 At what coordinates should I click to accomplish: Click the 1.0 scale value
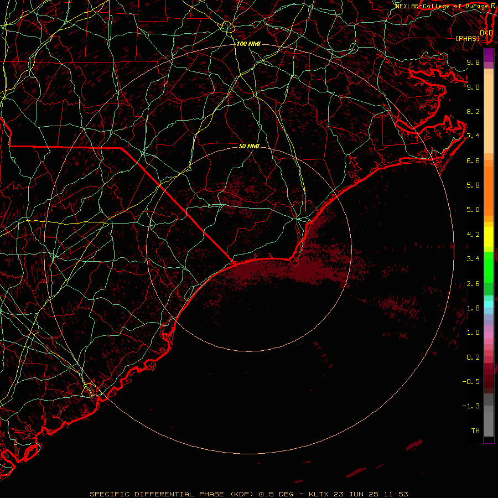click(473, 333)
